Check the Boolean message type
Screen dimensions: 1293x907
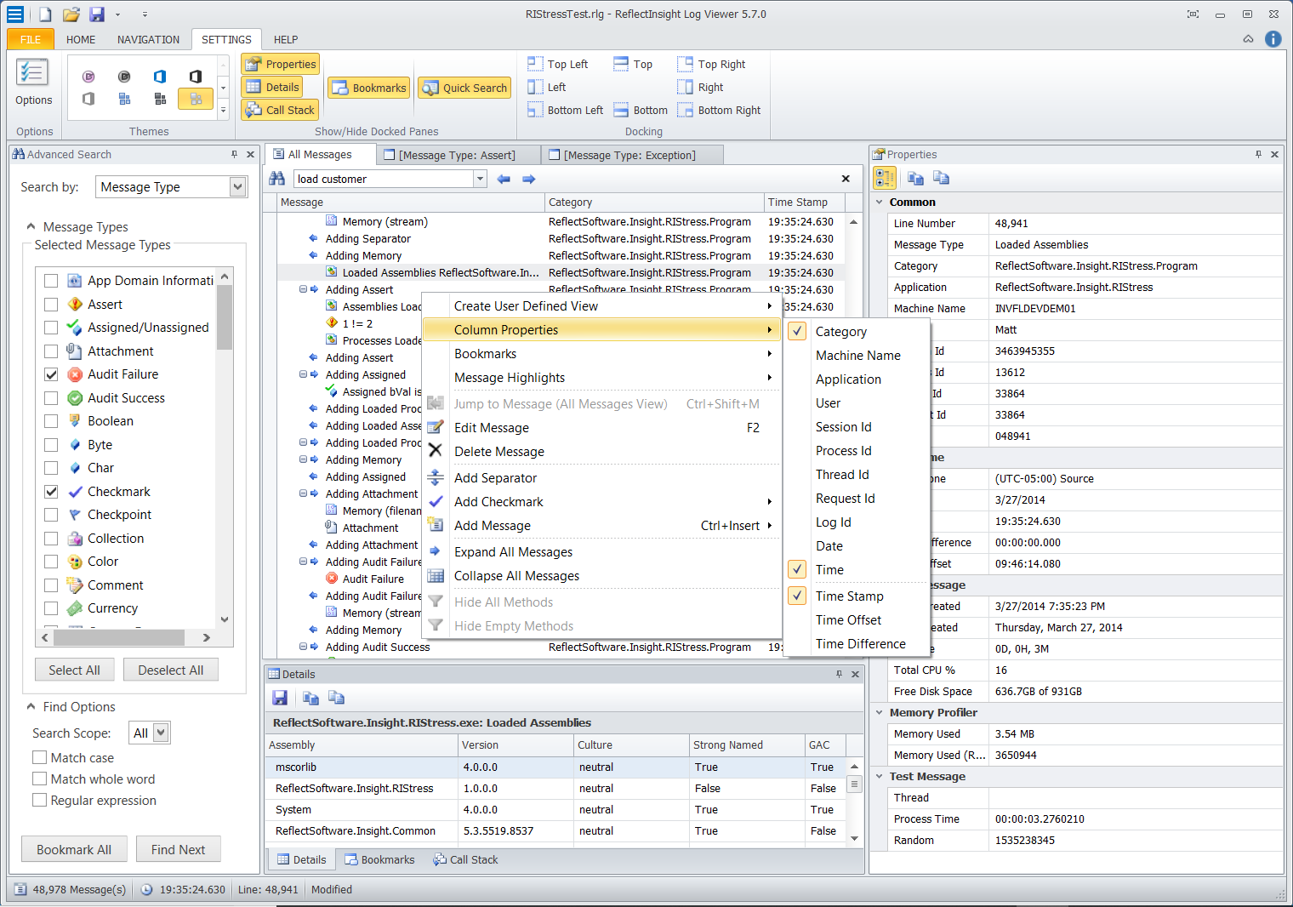tap(51, 421)
